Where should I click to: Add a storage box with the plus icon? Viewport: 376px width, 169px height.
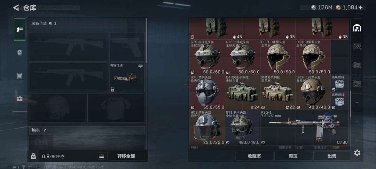pyautogui.click(x=357, y=103)
